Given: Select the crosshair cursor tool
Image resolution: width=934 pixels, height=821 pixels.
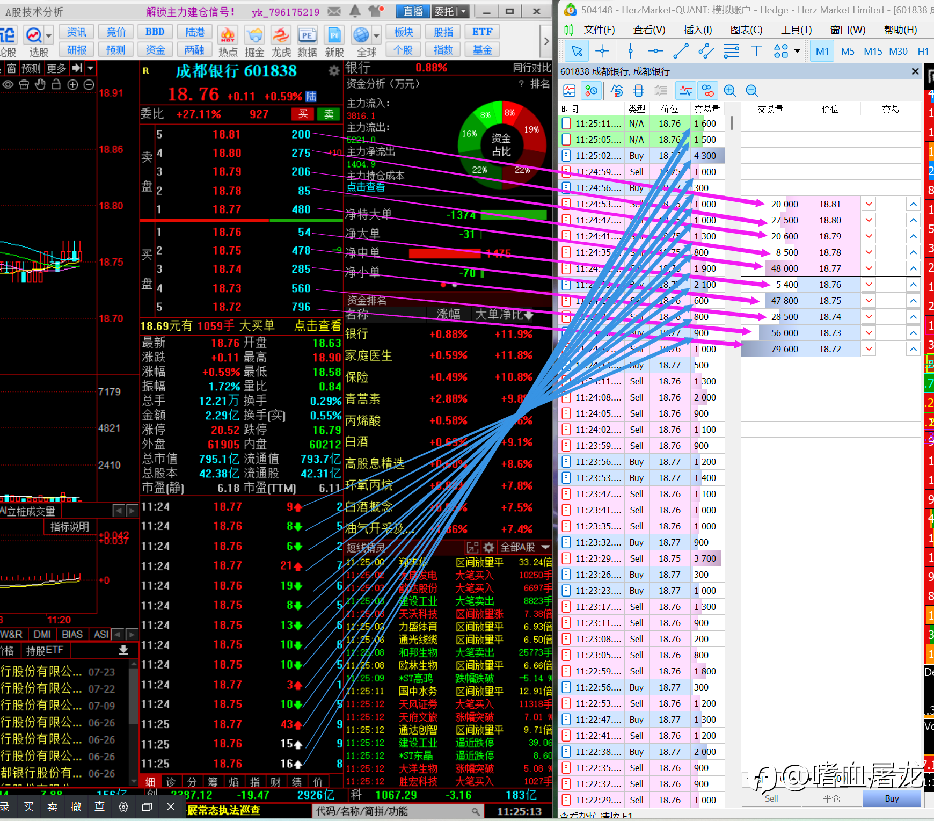Looking at the screenshot, I should click(602, 52).
